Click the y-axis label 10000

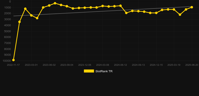click(7, 61)
